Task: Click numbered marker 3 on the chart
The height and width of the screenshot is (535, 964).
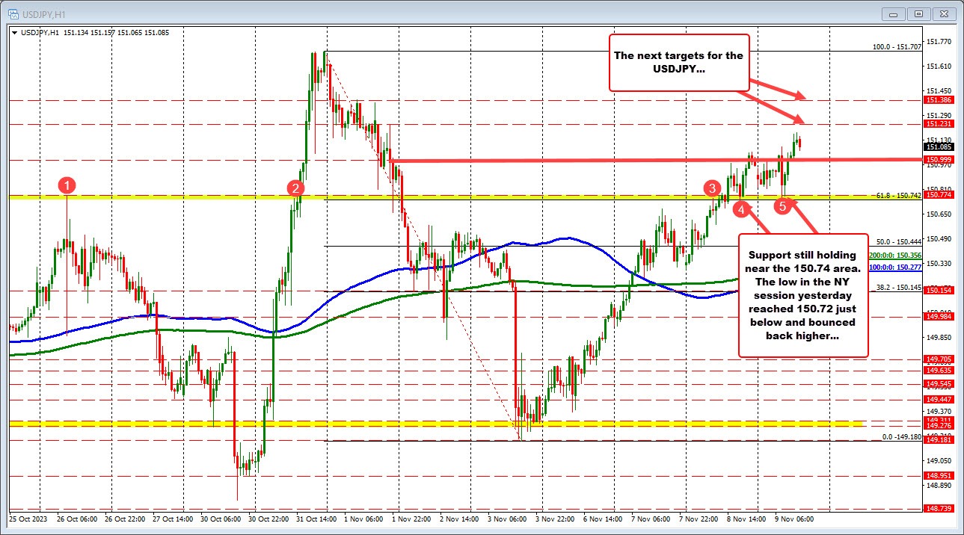Action: point(711,189)
